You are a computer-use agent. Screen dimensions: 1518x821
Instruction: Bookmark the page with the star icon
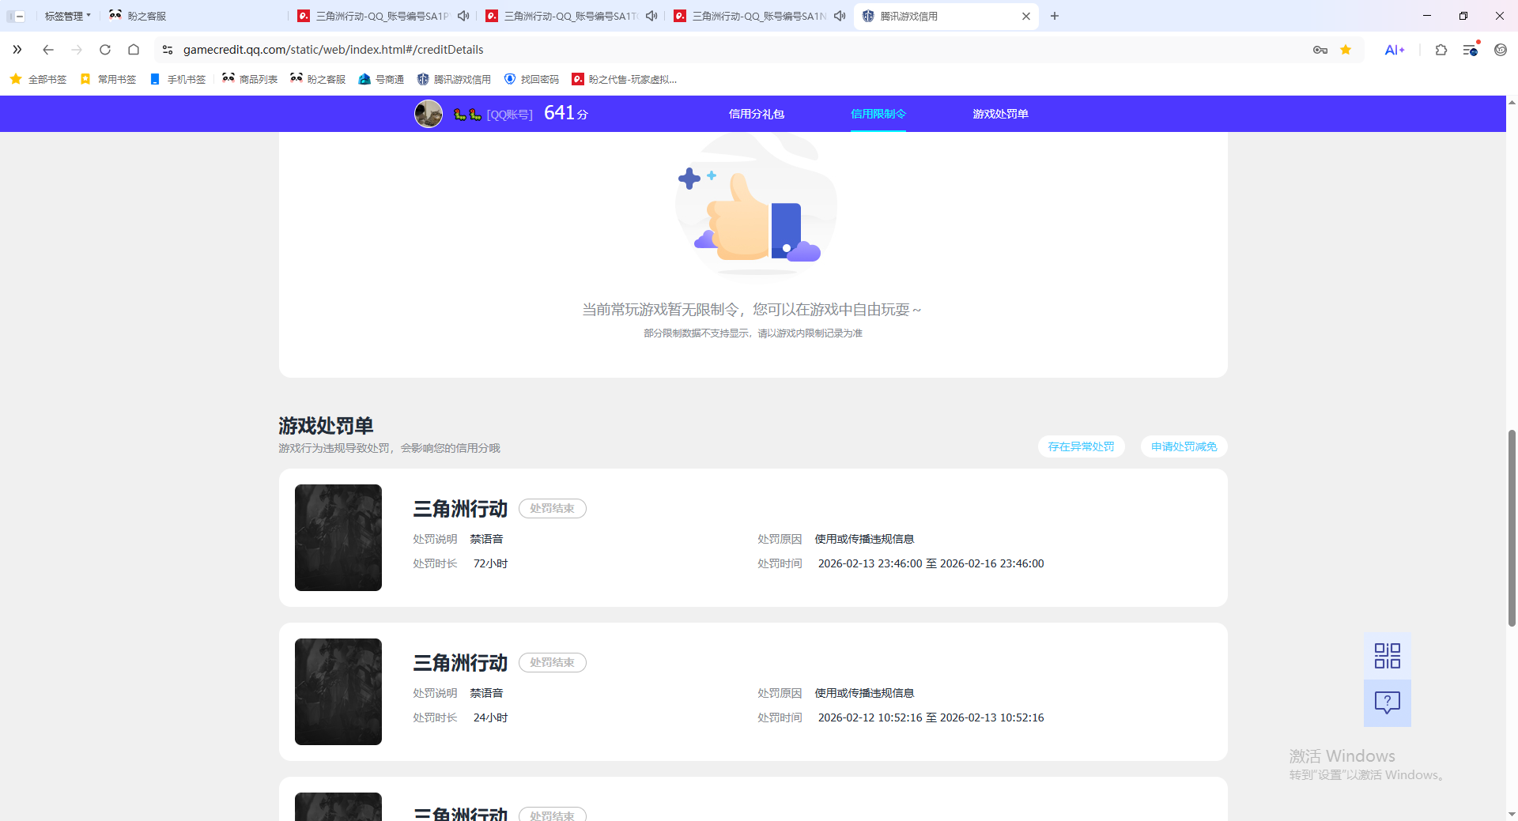tap(1346, 49)
